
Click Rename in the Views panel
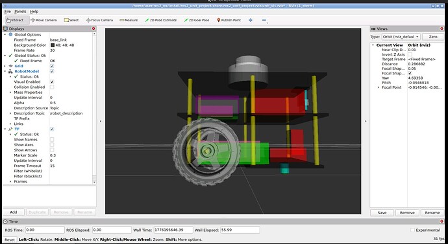[x=432, y=213]
